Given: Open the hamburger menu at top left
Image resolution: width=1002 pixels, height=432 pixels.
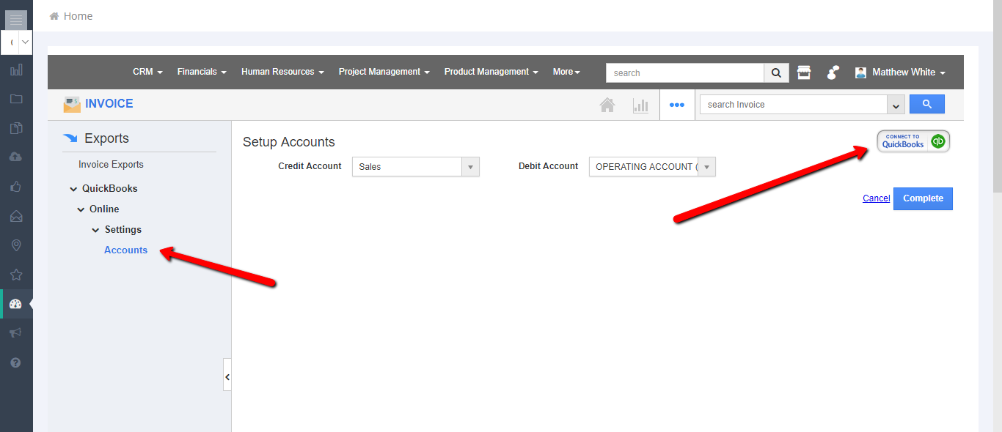Looking at the screenshot, I should click(15, 20).
